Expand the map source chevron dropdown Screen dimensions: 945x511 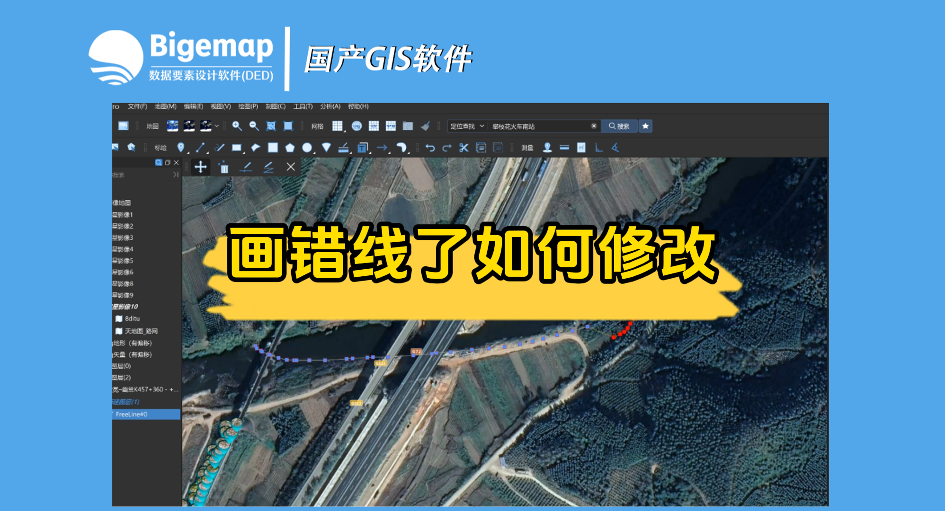[217, 126]
